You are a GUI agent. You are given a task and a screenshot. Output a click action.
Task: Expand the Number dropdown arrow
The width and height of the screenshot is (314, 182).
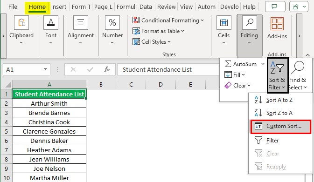(x=112, y=42)
